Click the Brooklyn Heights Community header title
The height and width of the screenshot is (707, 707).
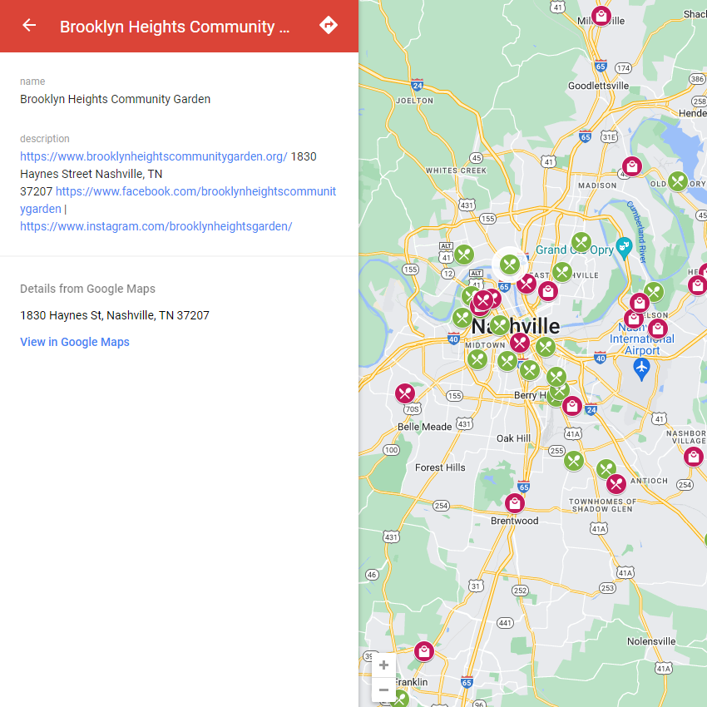coord(175,27)
